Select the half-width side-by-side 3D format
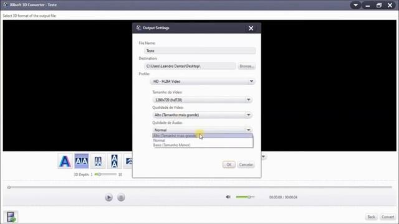 (98, 161)
